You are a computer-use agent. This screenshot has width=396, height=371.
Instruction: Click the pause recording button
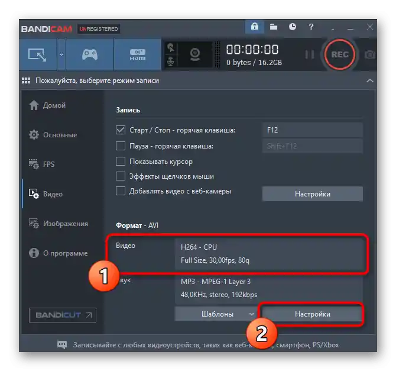click(x=310, y=54)
